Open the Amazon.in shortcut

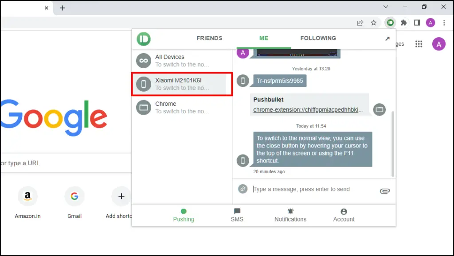[28, 203]
